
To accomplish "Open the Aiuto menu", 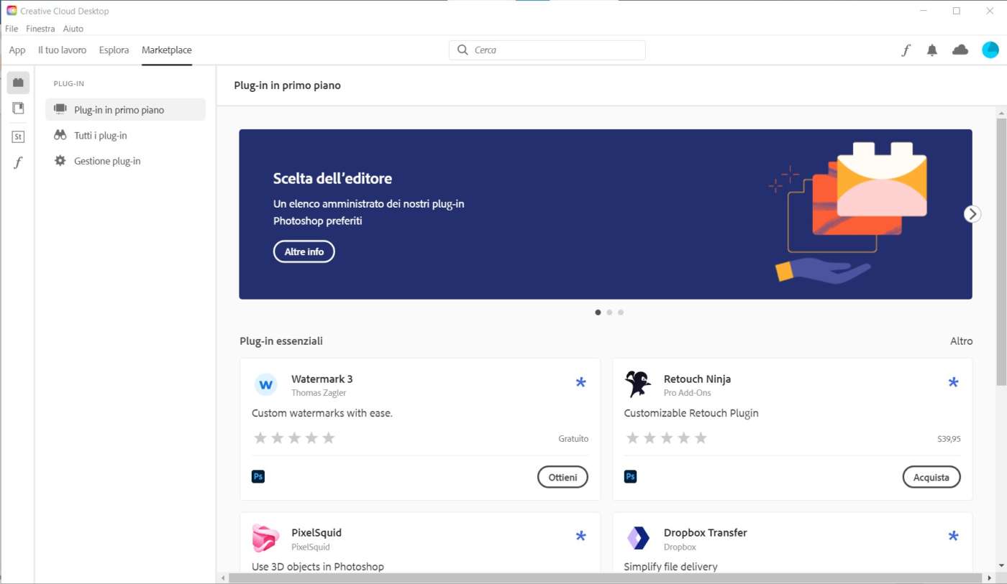I will point(73,29).
